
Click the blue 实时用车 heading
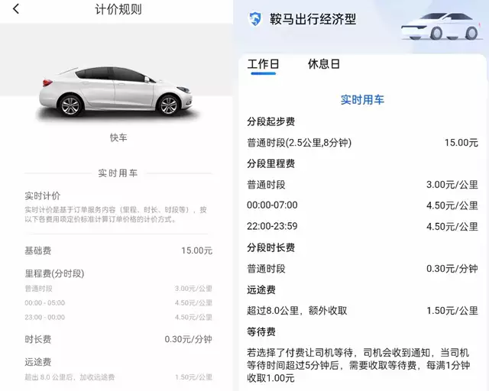click(x=362, y=100)
